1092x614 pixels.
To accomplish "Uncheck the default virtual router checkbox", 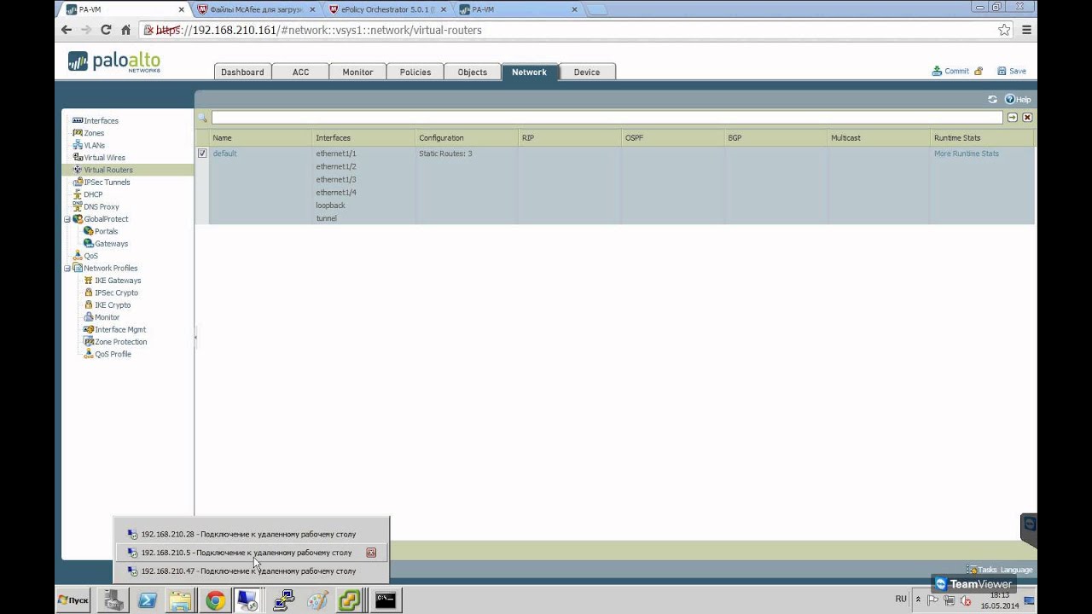I will 202,153.
